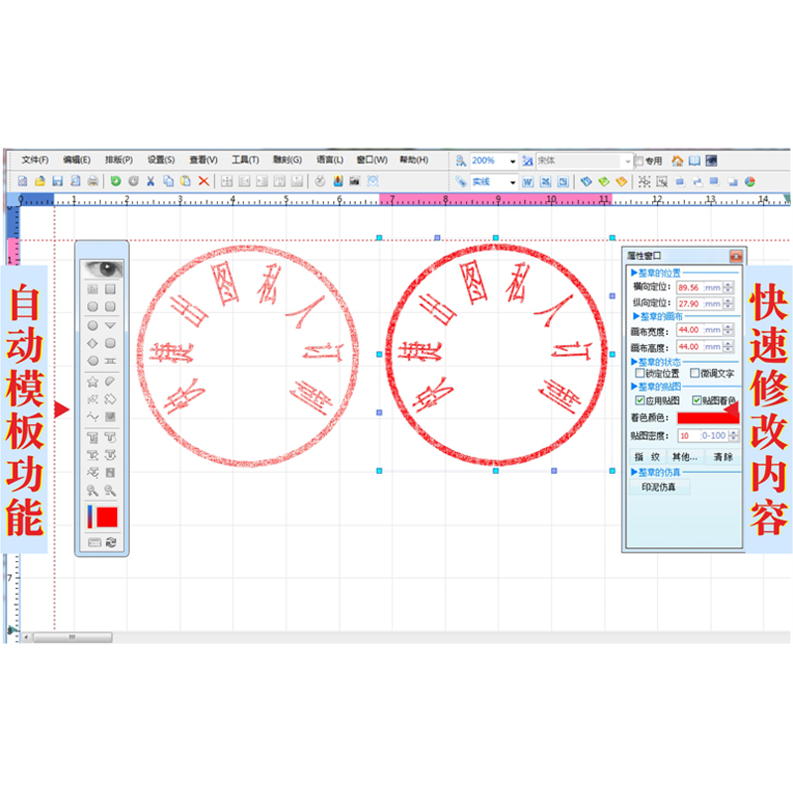Image resolution: width=793 pixels, height=793 pixels.
Task: Select the star shape tool
Action: pyautogui.click(x=92, y=381)
